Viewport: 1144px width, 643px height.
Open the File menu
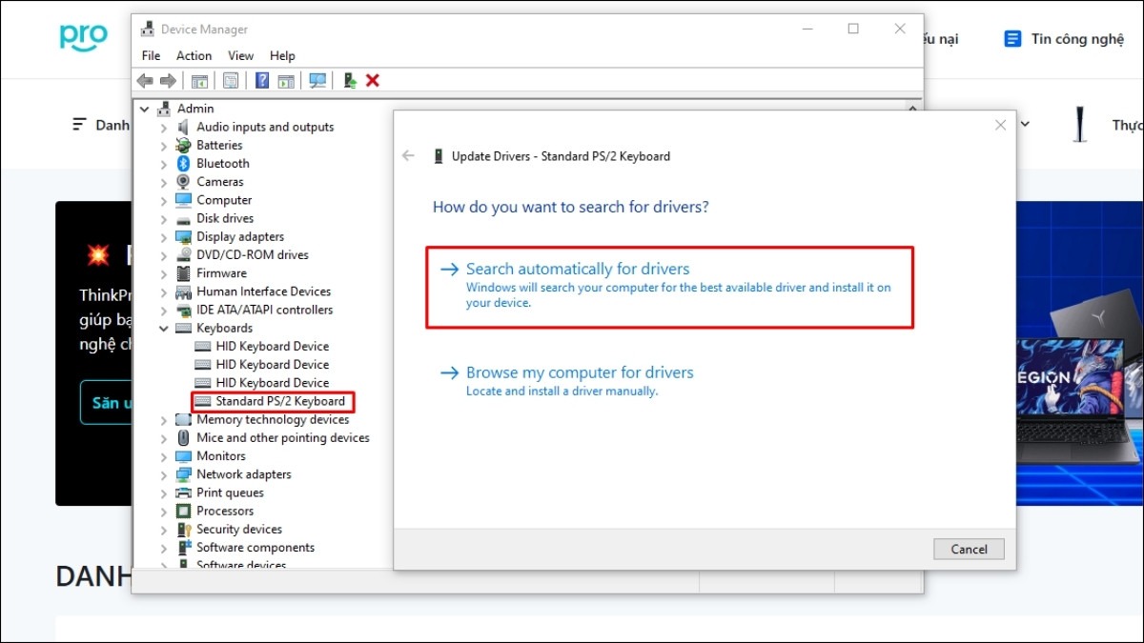point(151,56)
